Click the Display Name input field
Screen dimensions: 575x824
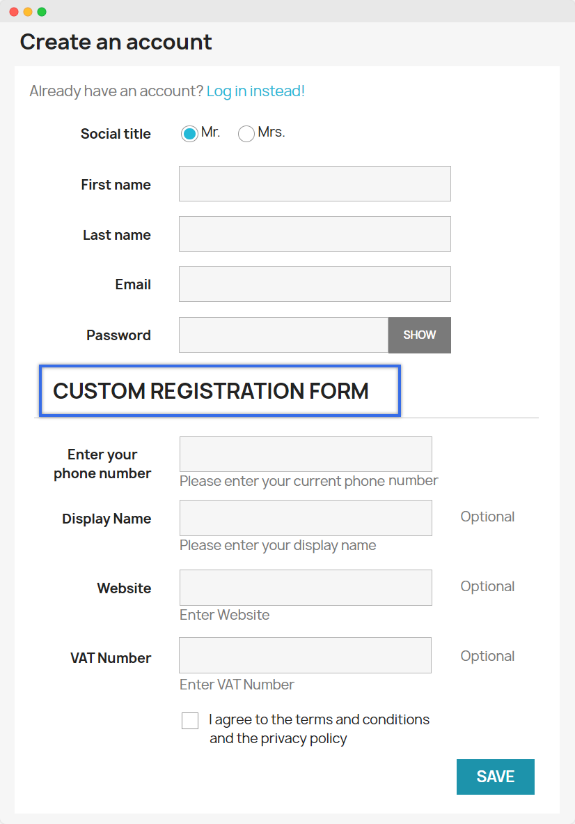306,518
